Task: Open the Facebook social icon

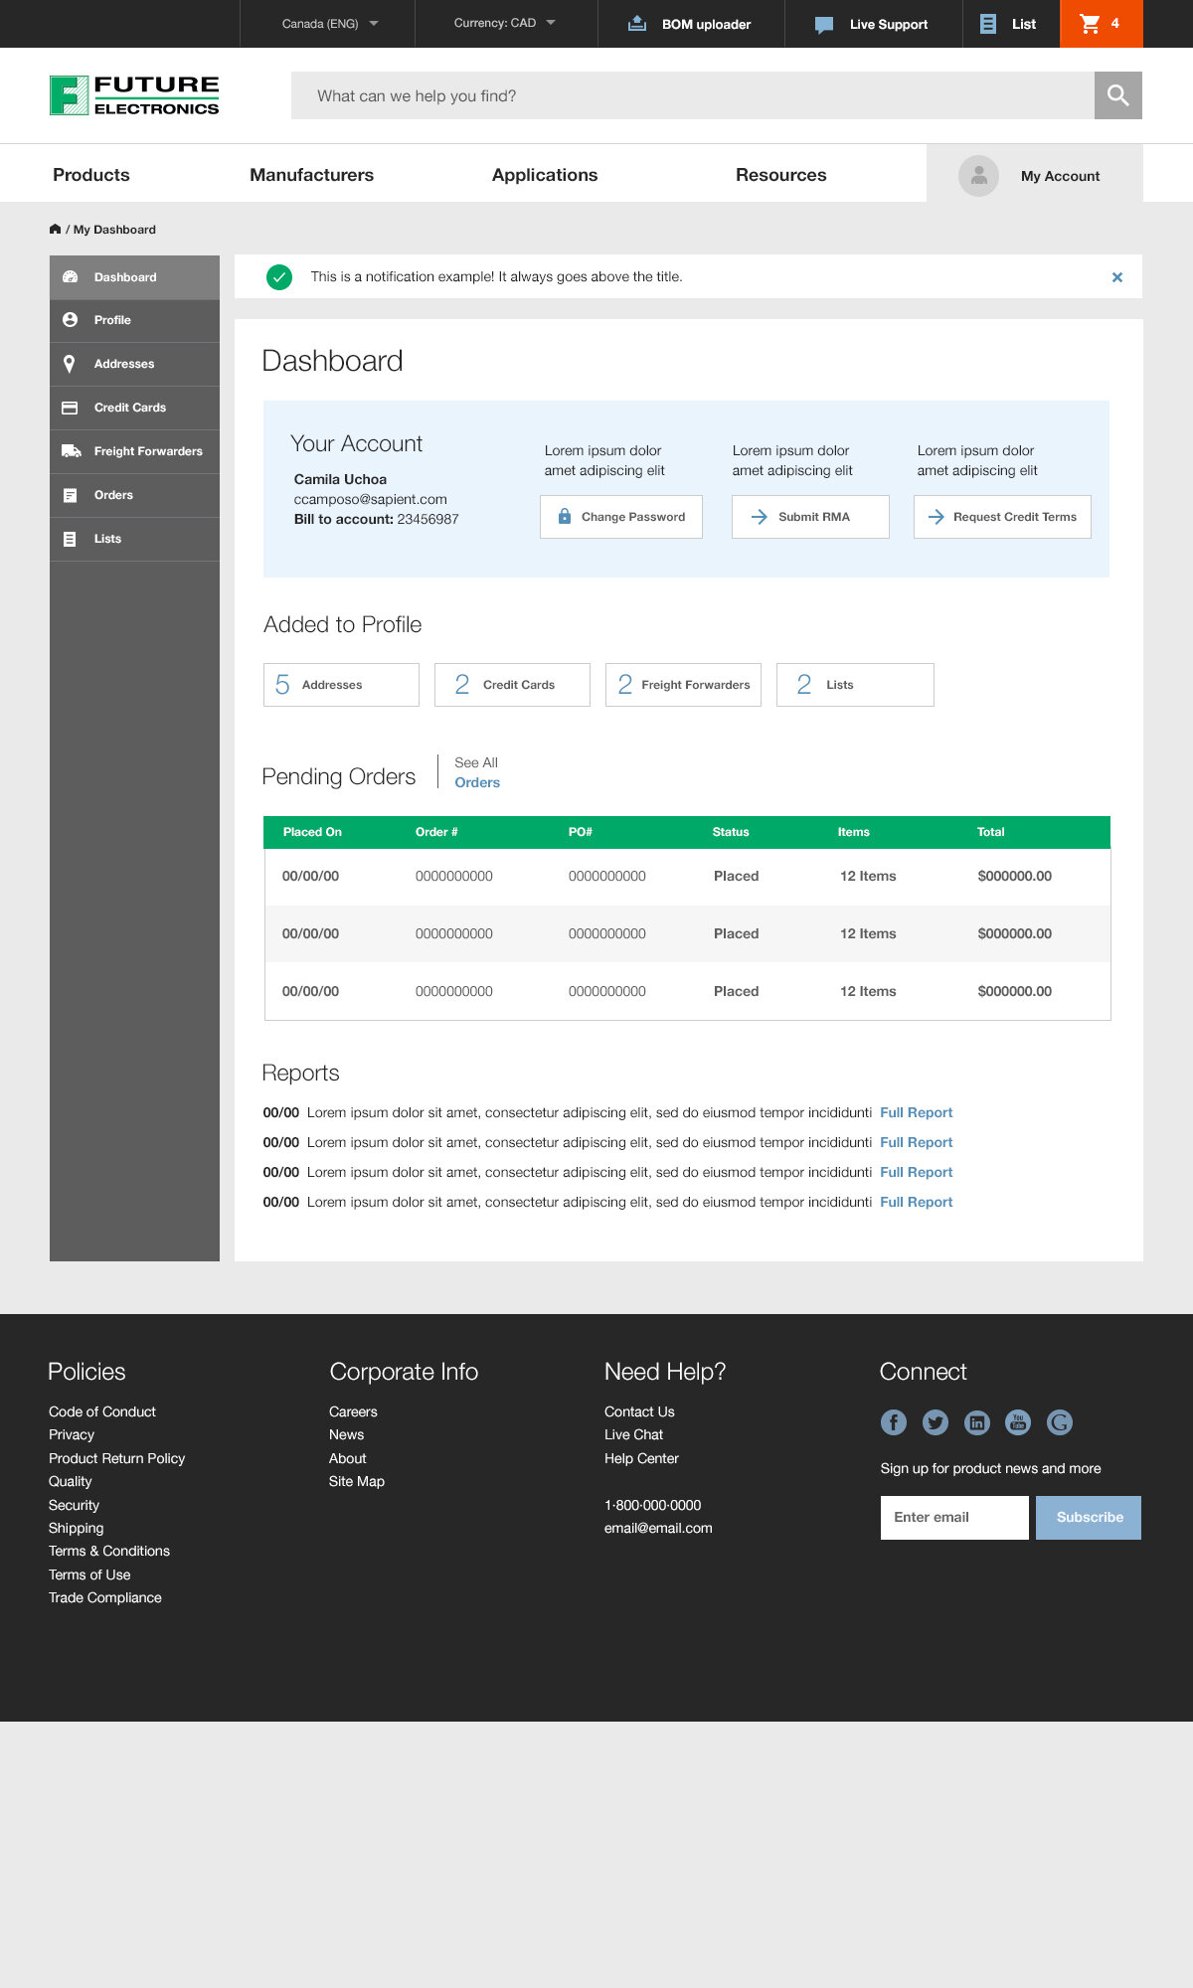Action: click(x=894, y=1422)
